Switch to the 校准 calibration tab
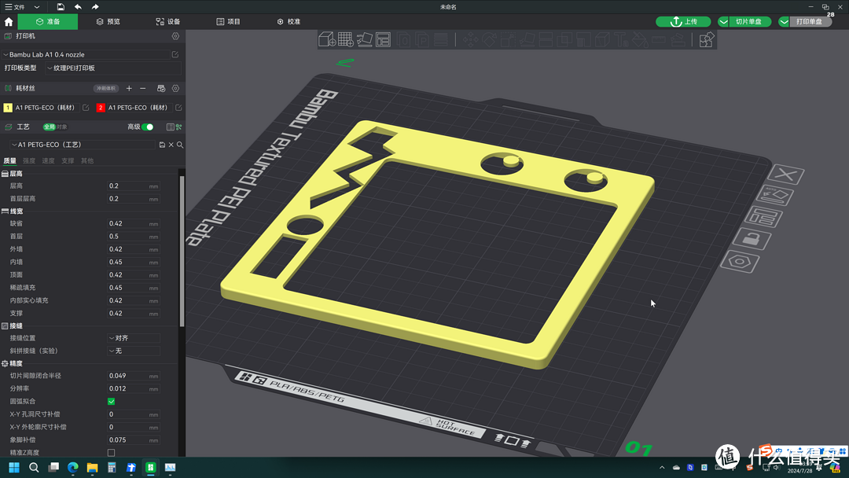This screenshot has width=849, height=478. [x=289, y=22]
